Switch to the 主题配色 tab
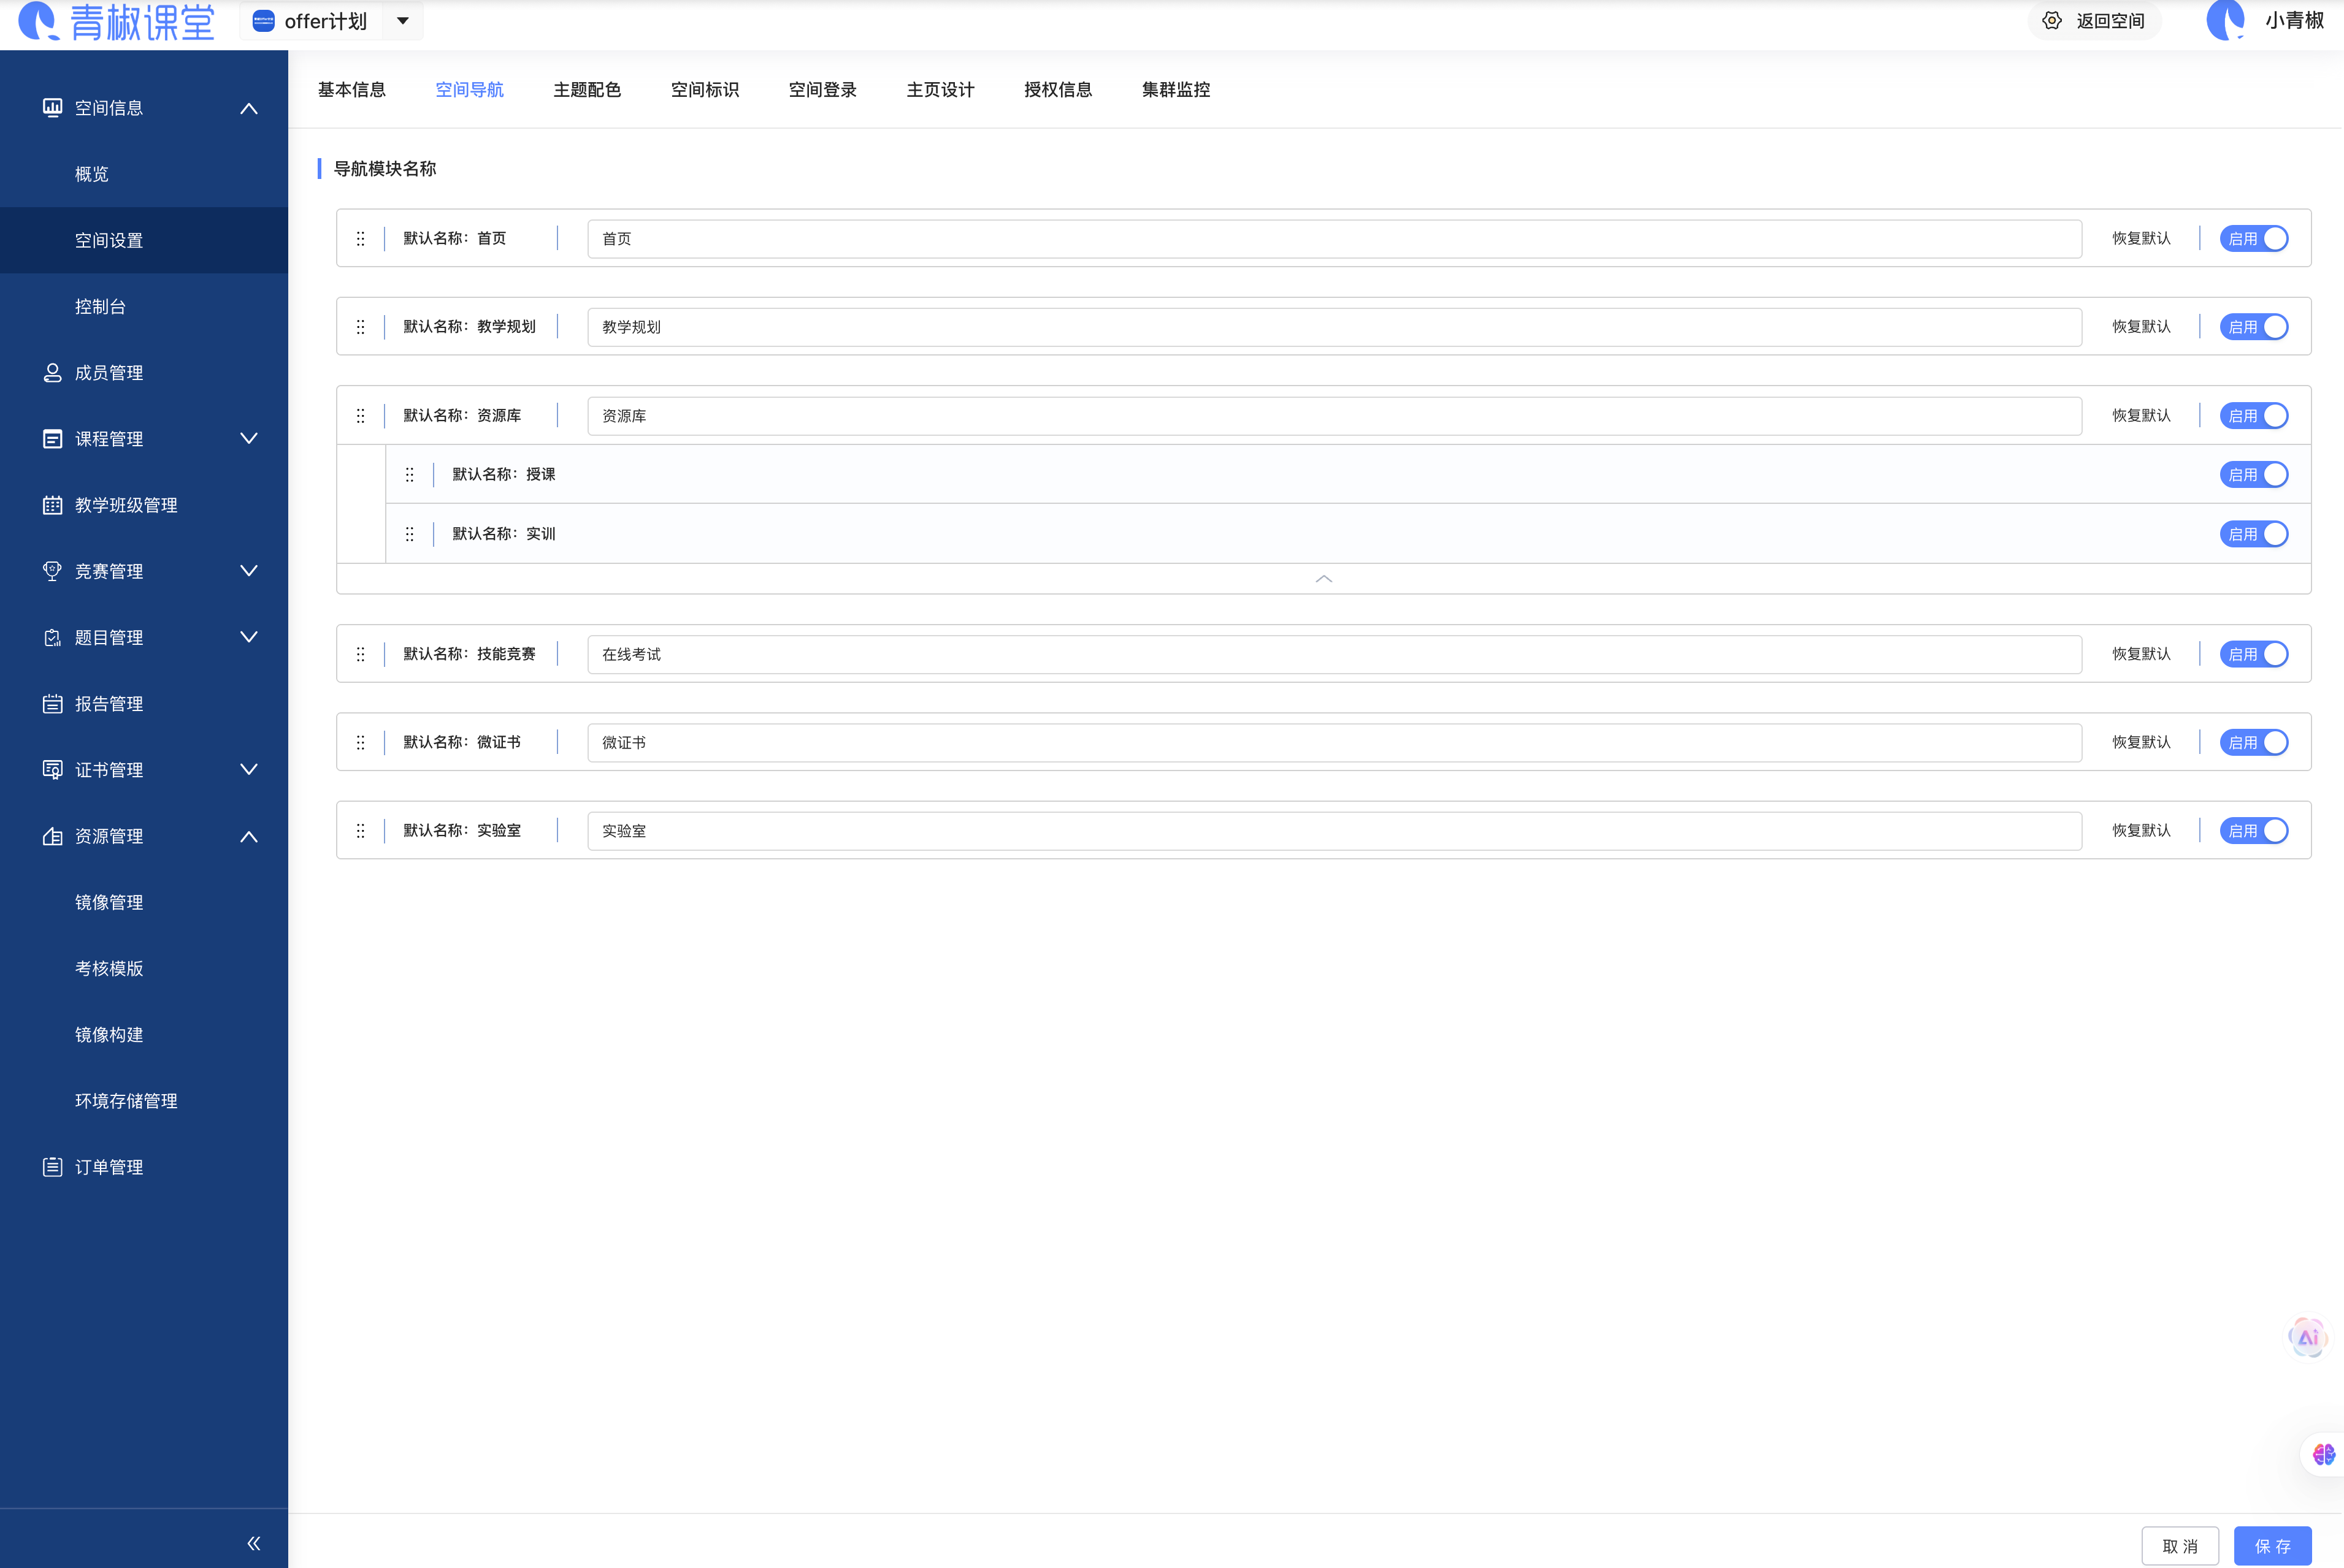 586,90
